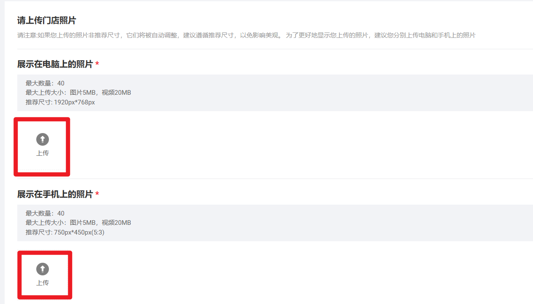Select the 请上传门店照片 page heading
The height and width of the screenshot is (304, 533).
coord(46,21)
